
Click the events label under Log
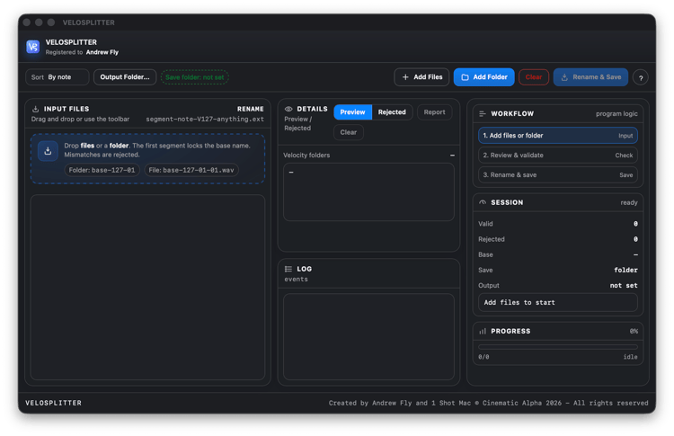[297, 279]
